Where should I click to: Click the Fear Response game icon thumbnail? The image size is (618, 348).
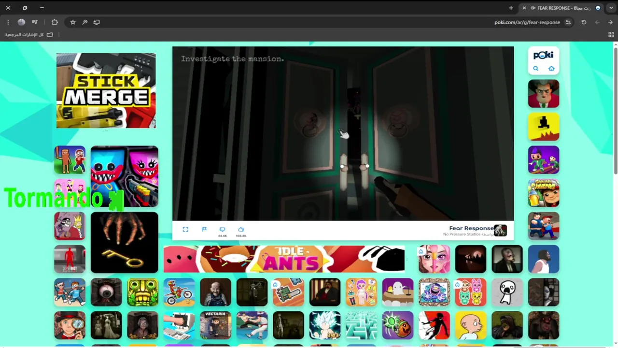tap(500, 231)
